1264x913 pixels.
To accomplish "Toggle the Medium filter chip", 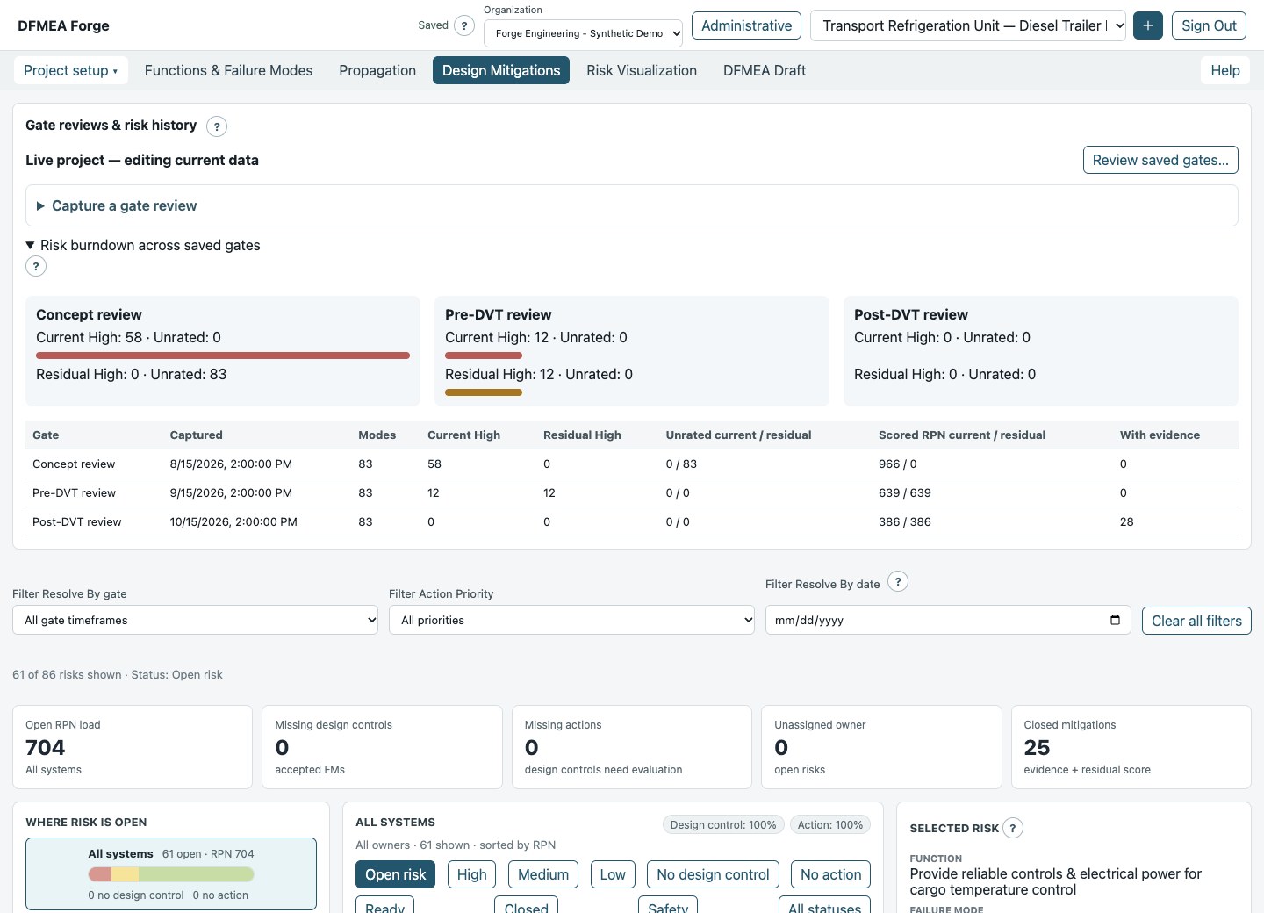I will pos(543,874).
